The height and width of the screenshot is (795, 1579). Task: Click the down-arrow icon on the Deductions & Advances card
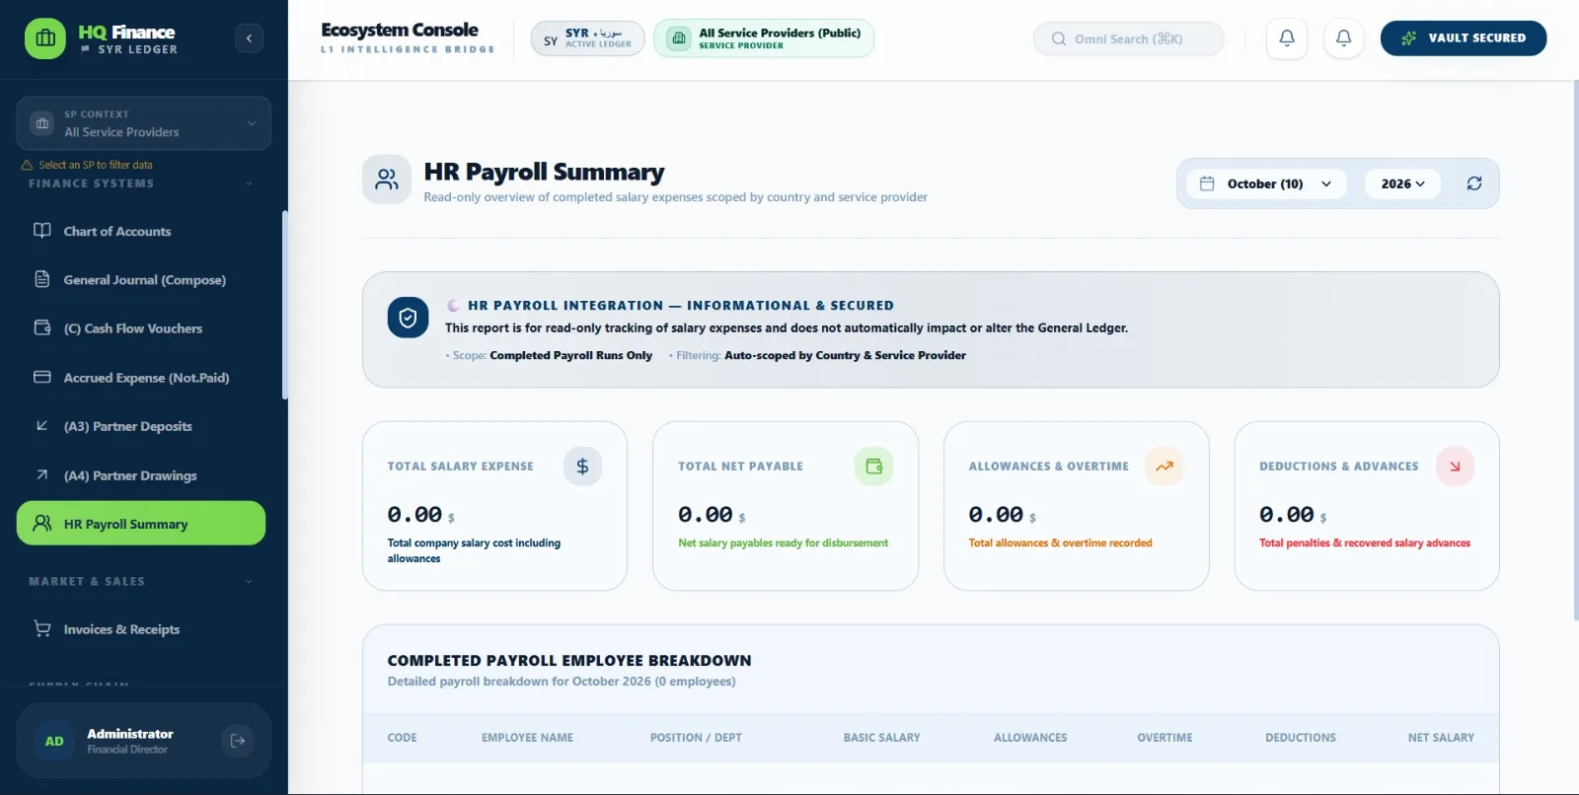tap(1455, 467)
